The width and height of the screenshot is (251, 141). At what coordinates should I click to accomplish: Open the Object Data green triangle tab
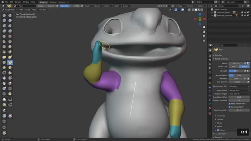[210, 104]
